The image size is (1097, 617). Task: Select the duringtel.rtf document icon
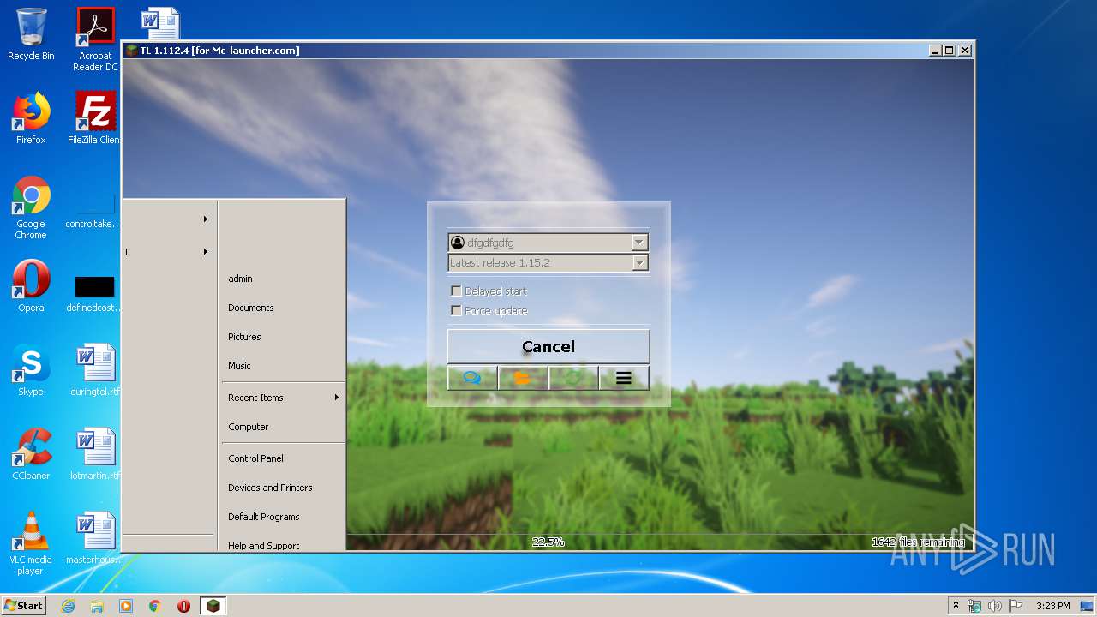(95, 370)
